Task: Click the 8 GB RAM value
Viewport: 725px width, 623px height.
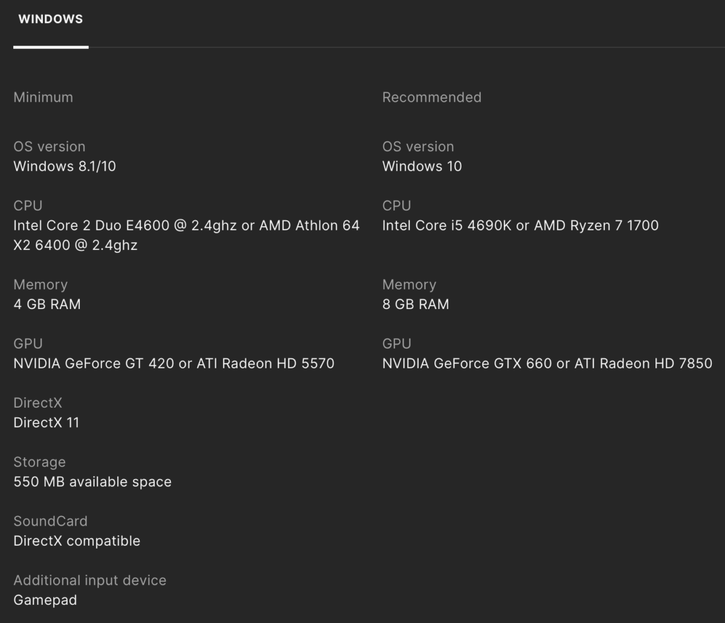Action: (416, 304)
